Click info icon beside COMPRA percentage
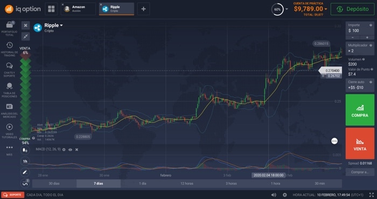The height and width of the screenshot is (199, 377). (33, 138)
